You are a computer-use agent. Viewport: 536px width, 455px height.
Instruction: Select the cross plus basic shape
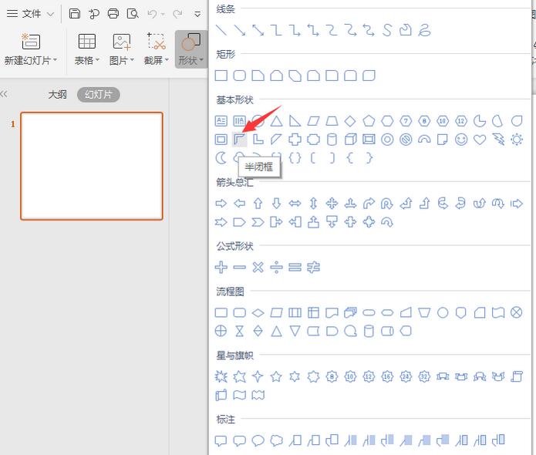tap(295, 140)
